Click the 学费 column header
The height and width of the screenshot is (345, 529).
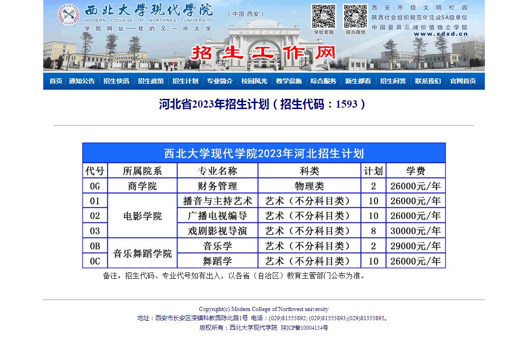coord(416,171)
